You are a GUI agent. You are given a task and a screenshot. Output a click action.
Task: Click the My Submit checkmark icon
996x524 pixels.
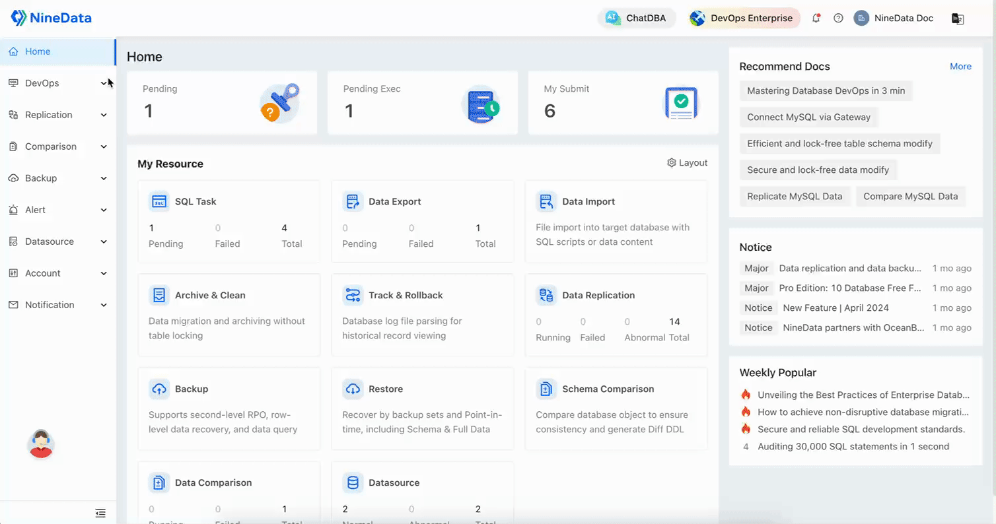(680, 104)
